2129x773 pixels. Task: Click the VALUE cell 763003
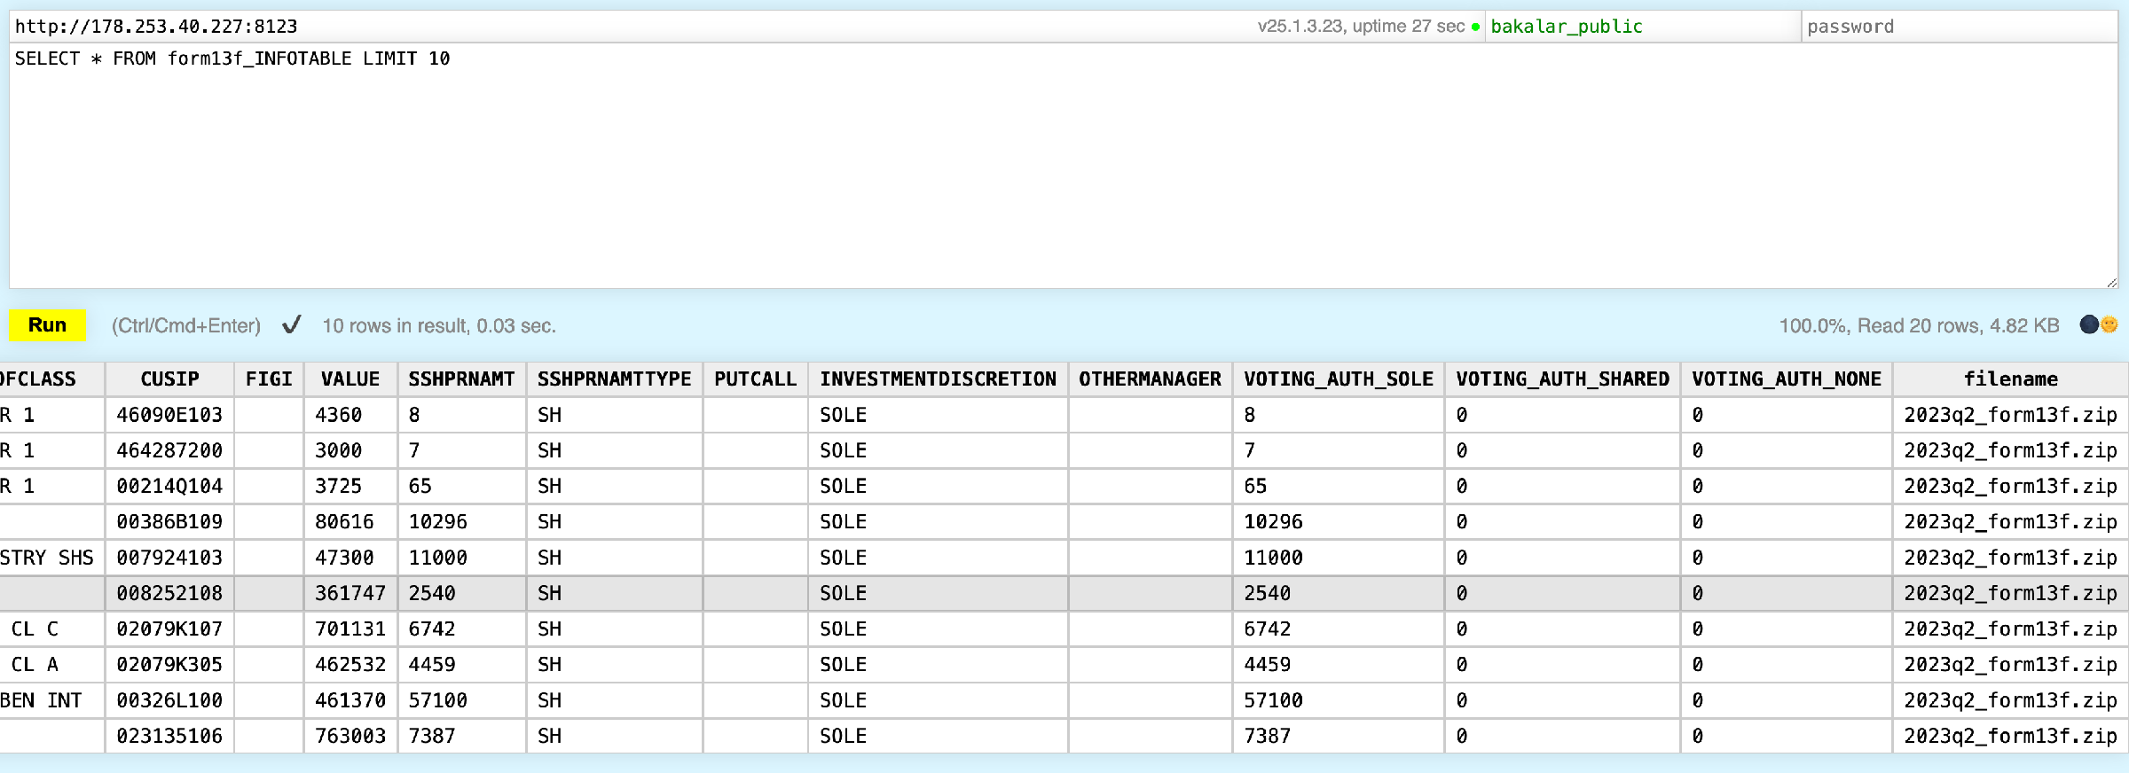[350, 736]
